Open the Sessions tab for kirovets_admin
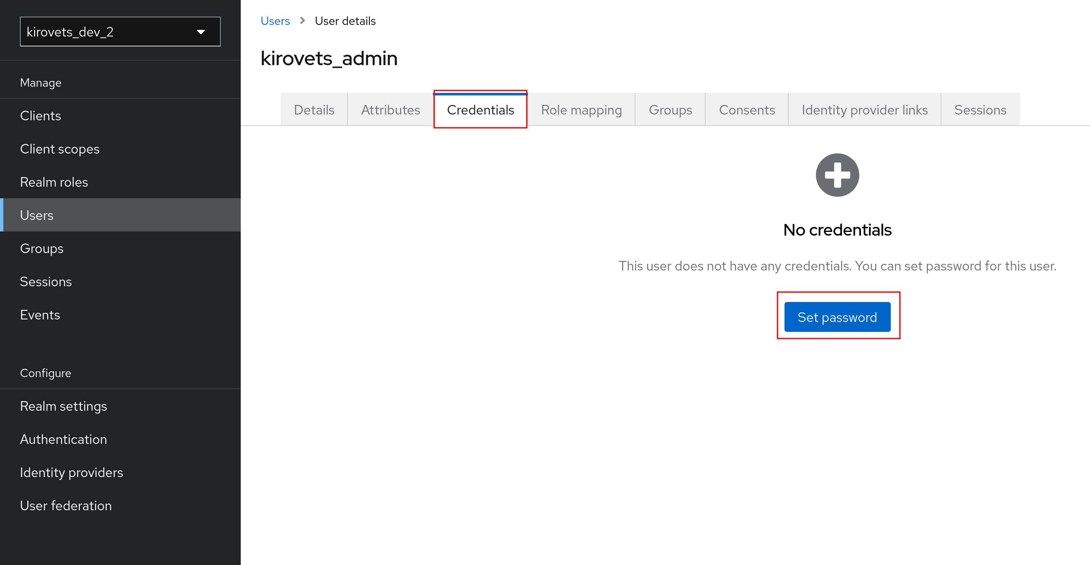The width and height of the screenshot is (1090, 565). point(980,110)
